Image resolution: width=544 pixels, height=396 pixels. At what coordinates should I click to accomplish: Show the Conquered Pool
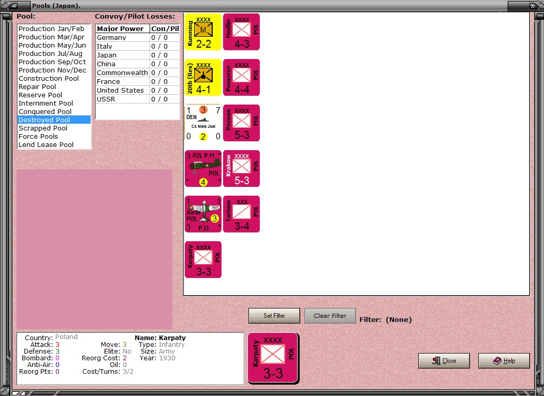tap(54, 112)
